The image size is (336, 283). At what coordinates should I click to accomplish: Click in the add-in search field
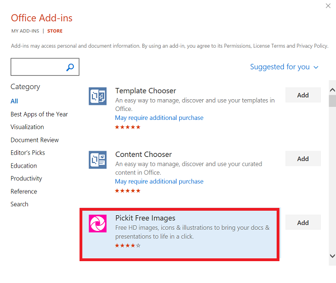pyautogui.click(x=38, y=67)
